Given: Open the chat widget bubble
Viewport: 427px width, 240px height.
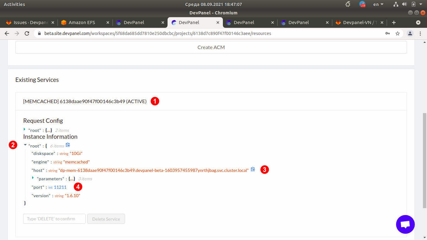Looking at the screenshot, I should pos(405,224).
